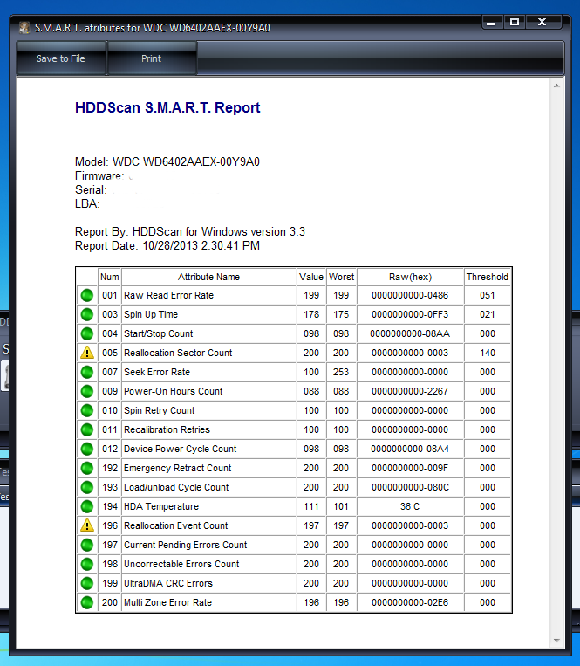Click the Print button

pyautogui.click(x=152, y=58)
